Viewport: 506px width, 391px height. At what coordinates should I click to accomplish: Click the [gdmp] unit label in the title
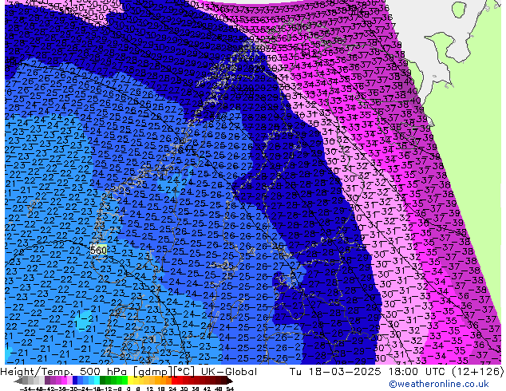(153, 372)
